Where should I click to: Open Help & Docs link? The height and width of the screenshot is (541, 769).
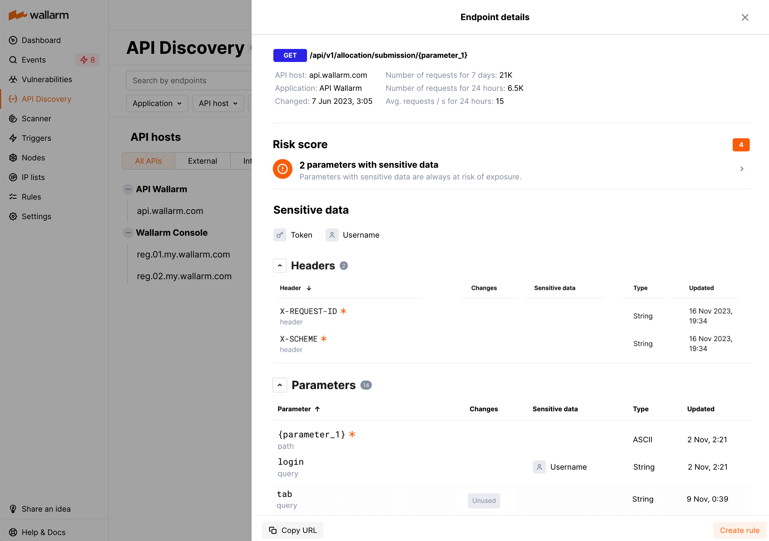(x=43, y=532)
